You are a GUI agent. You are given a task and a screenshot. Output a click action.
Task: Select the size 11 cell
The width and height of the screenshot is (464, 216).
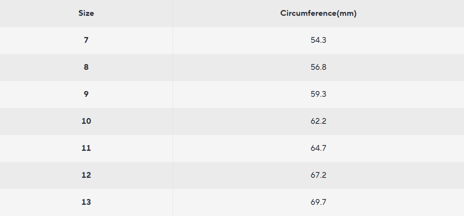click(86, 148)
